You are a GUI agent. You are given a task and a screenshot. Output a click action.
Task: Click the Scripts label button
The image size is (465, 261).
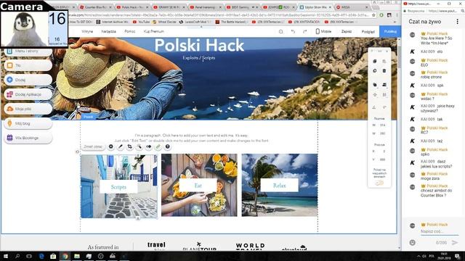[x=118, y=187]
